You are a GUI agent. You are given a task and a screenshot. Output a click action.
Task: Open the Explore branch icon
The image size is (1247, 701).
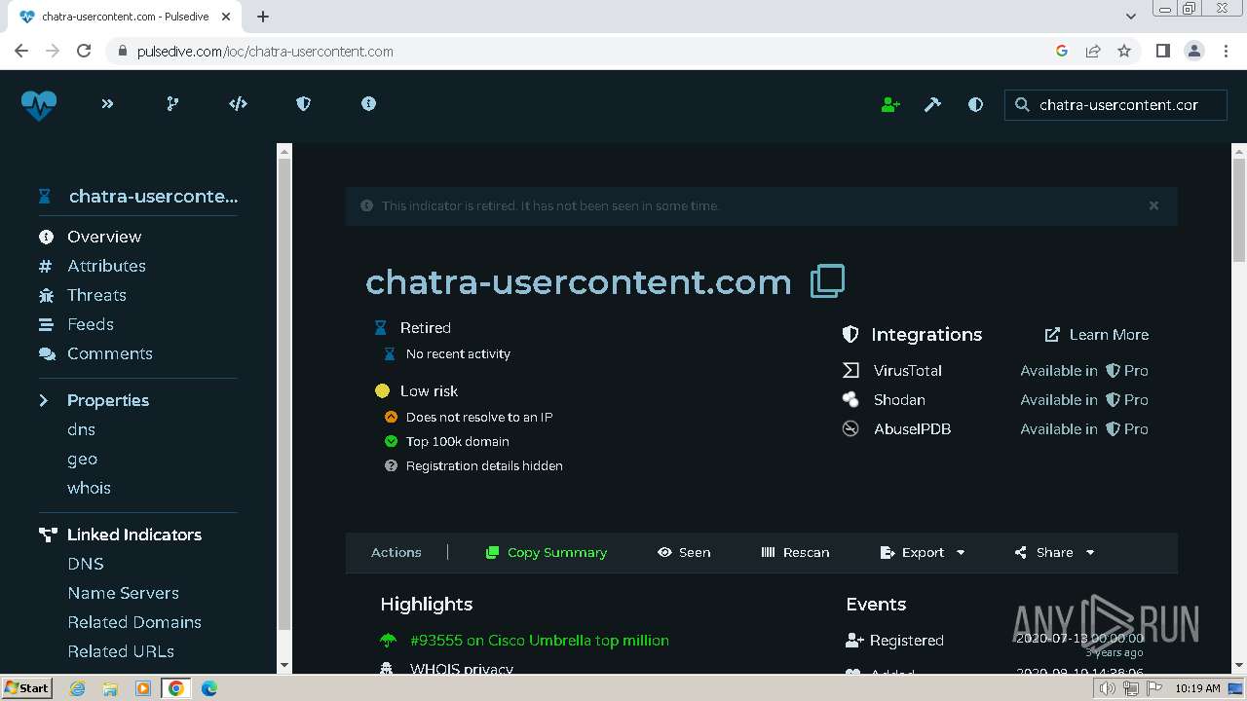click(172, 103)
